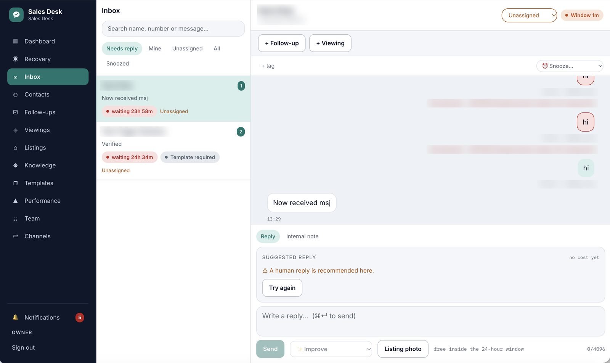Click the Inbox envelope icon
Screen dimensions: 610x363
[15, 77]
